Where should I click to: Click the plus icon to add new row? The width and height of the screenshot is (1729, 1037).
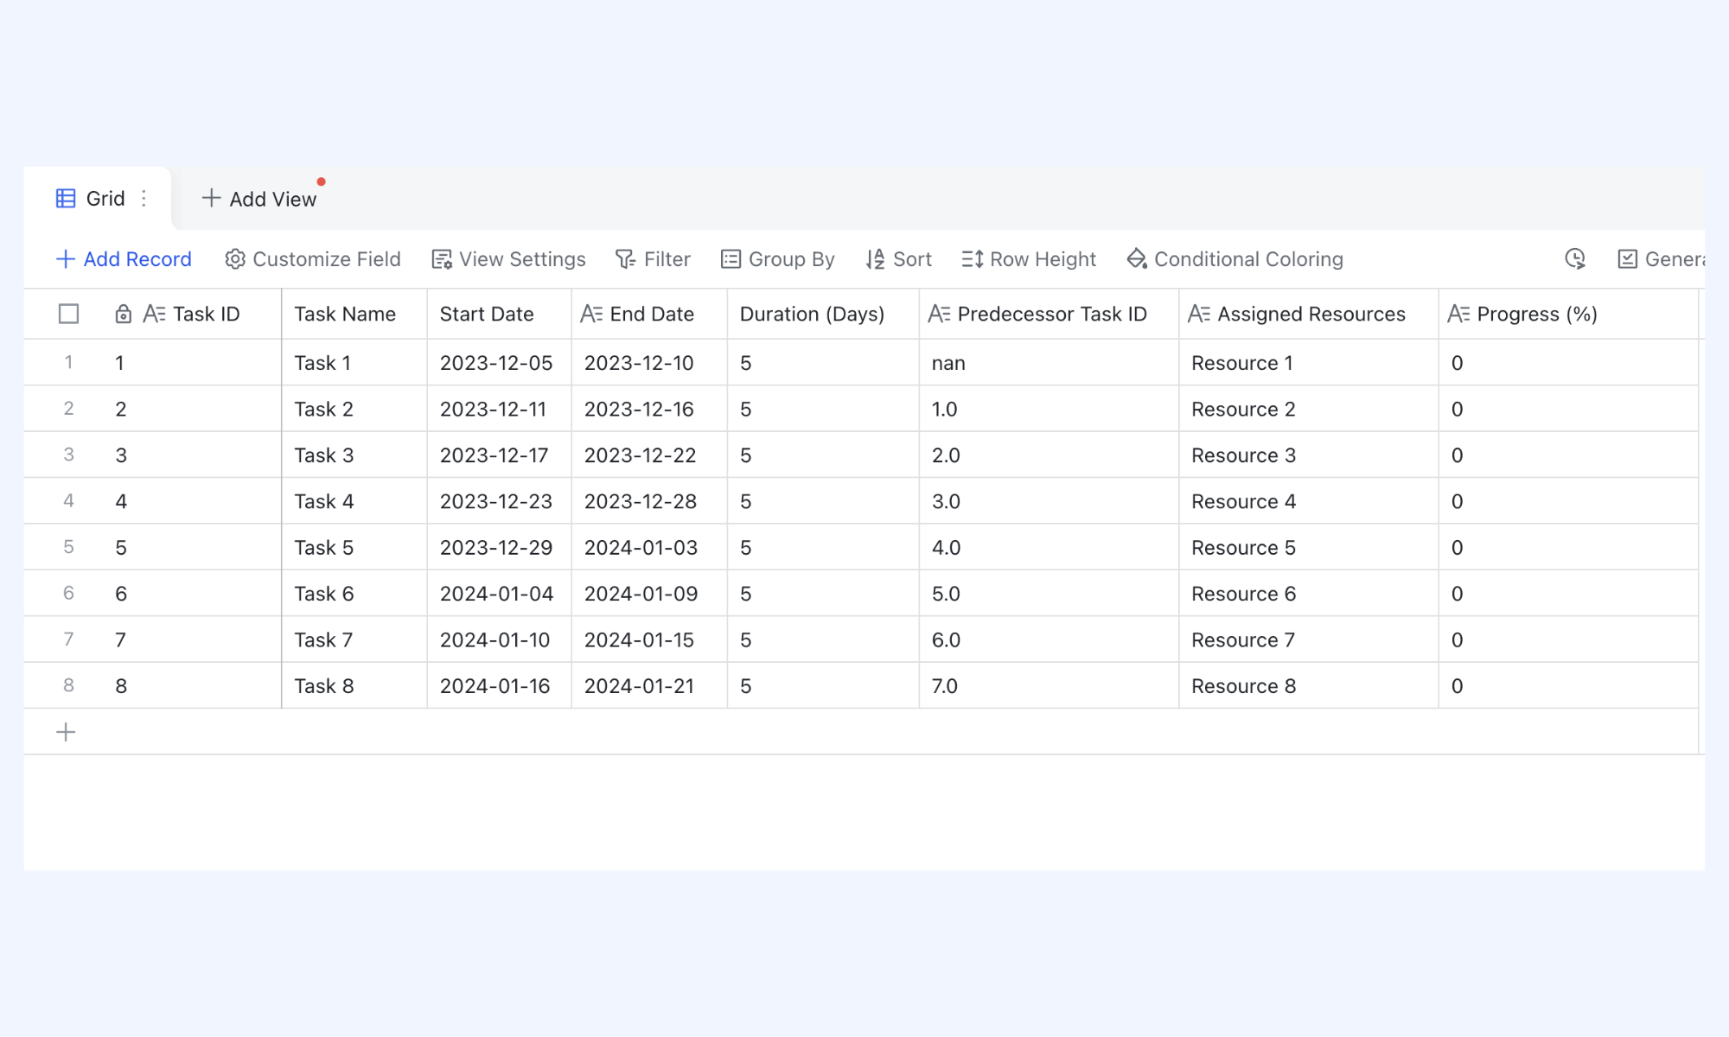click(66, 733)
